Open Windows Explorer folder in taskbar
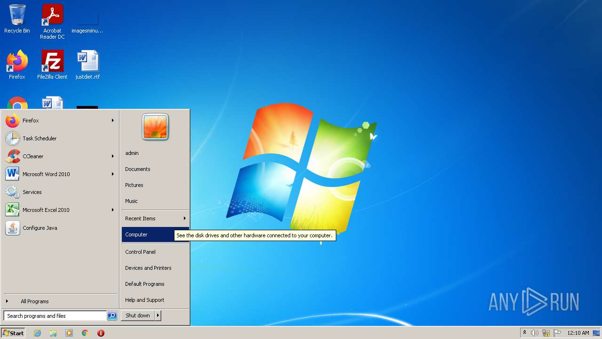 (53, 333)
